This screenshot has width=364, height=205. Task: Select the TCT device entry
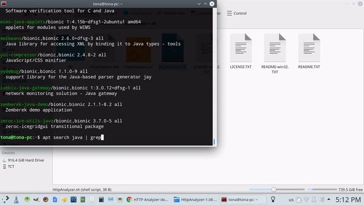click(9, 166)
